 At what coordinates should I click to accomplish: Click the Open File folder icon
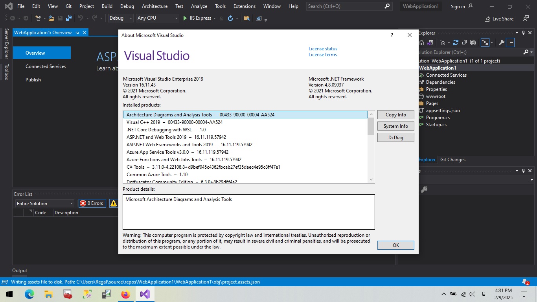[51, 18]
